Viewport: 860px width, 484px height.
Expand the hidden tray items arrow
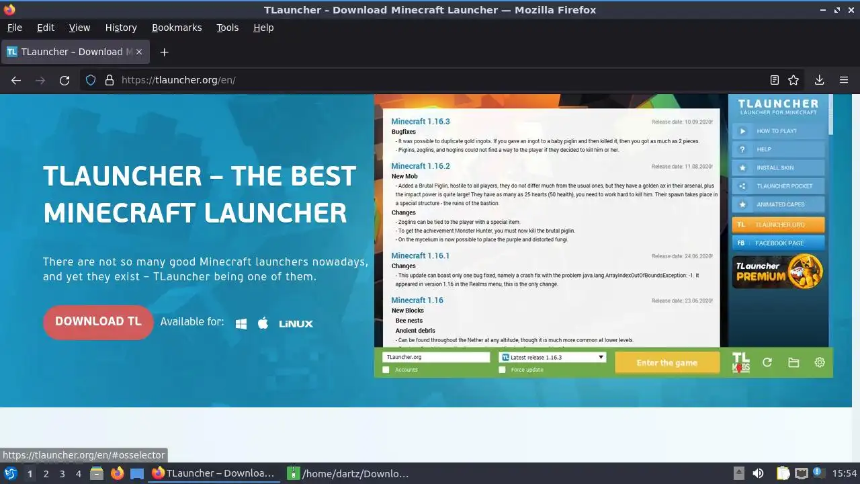click(x=738, y=473)
